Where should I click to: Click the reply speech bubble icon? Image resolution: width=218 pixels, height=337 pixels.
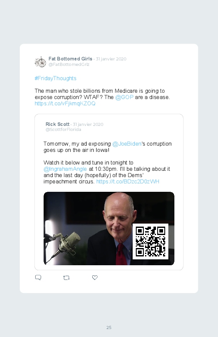click(38, 277)
